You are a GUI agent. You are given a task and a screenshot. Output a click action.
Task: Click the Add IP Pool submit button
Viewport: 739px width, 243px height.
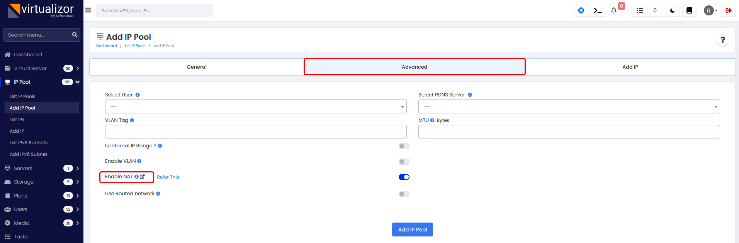tap(412, 229)
